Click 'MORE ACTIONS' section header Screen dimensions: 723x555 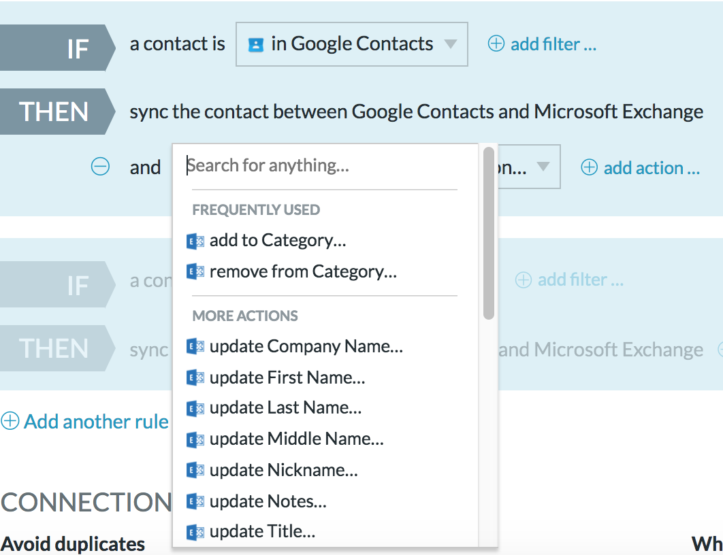[245, 316]
